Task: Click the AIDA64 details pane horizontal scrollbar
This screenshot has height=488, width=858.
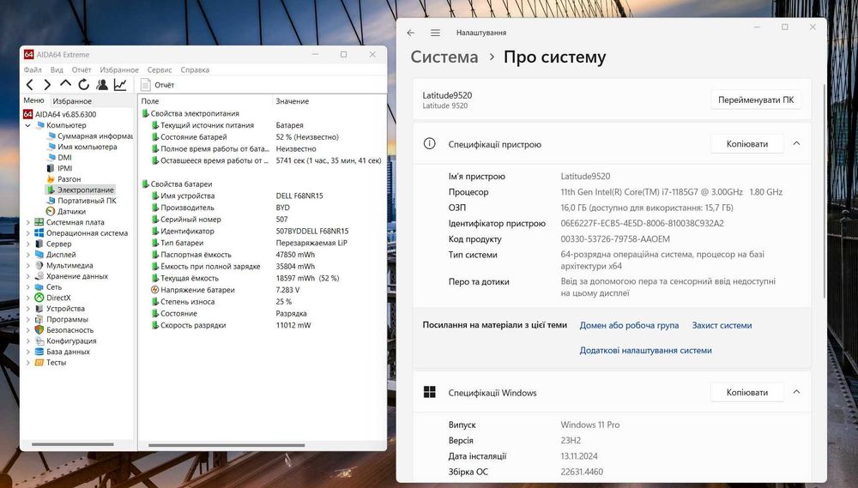Action: coord(227,445)
